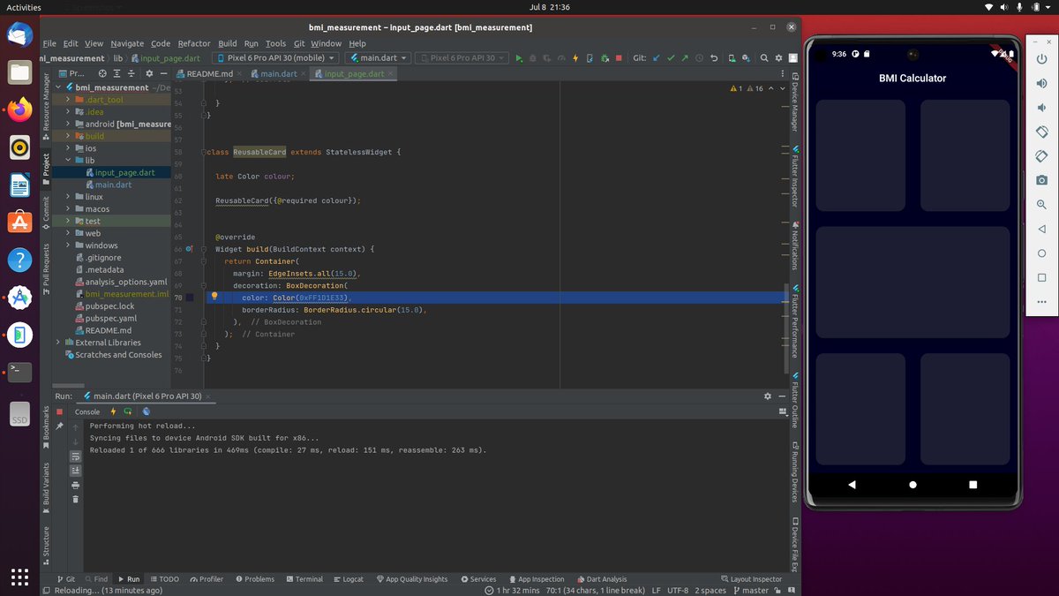Expand the android folder in the project tree
This screenshot has height=596, width=1059.
pyautogui.click(x=68, y=124)
